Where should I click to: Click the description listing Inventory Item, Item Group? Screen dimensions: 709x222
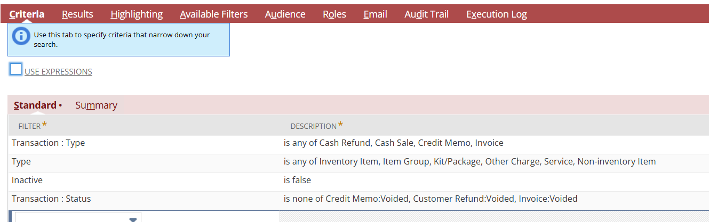point(469,162)
